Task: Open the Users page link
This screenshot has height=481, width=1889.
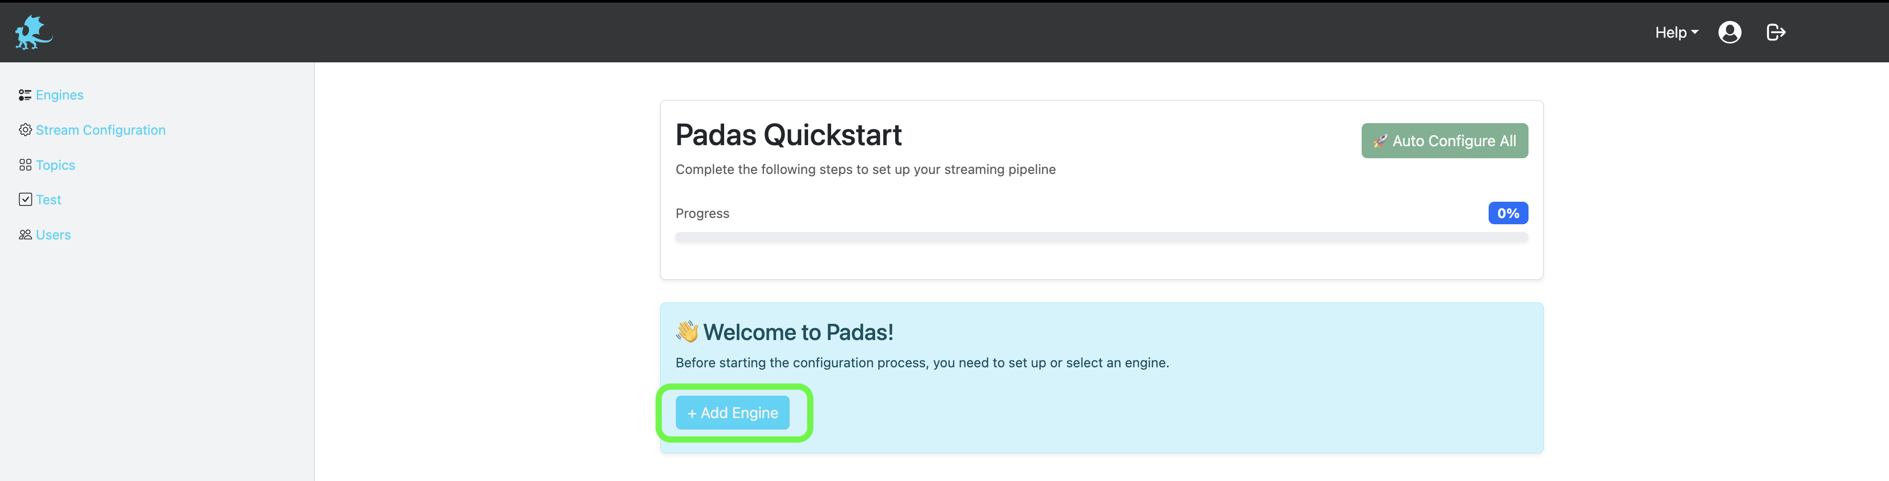Action: coord(54,234)
